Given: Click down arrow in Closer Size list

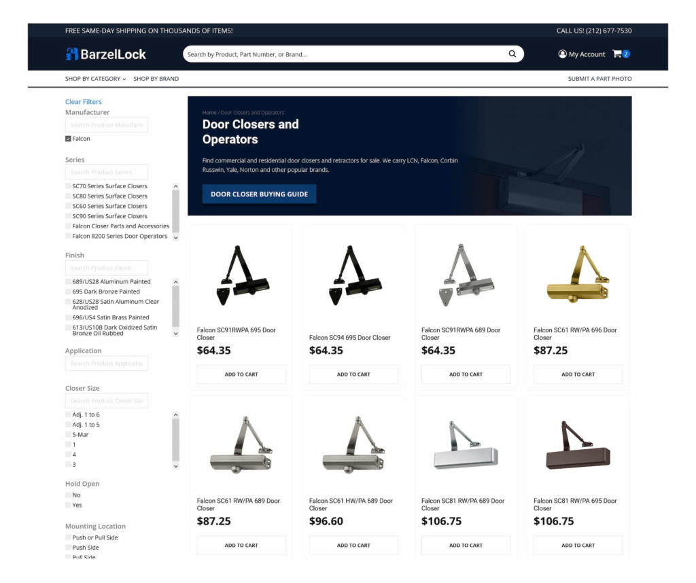Looking at the screenshot, I should pos(176,466).
